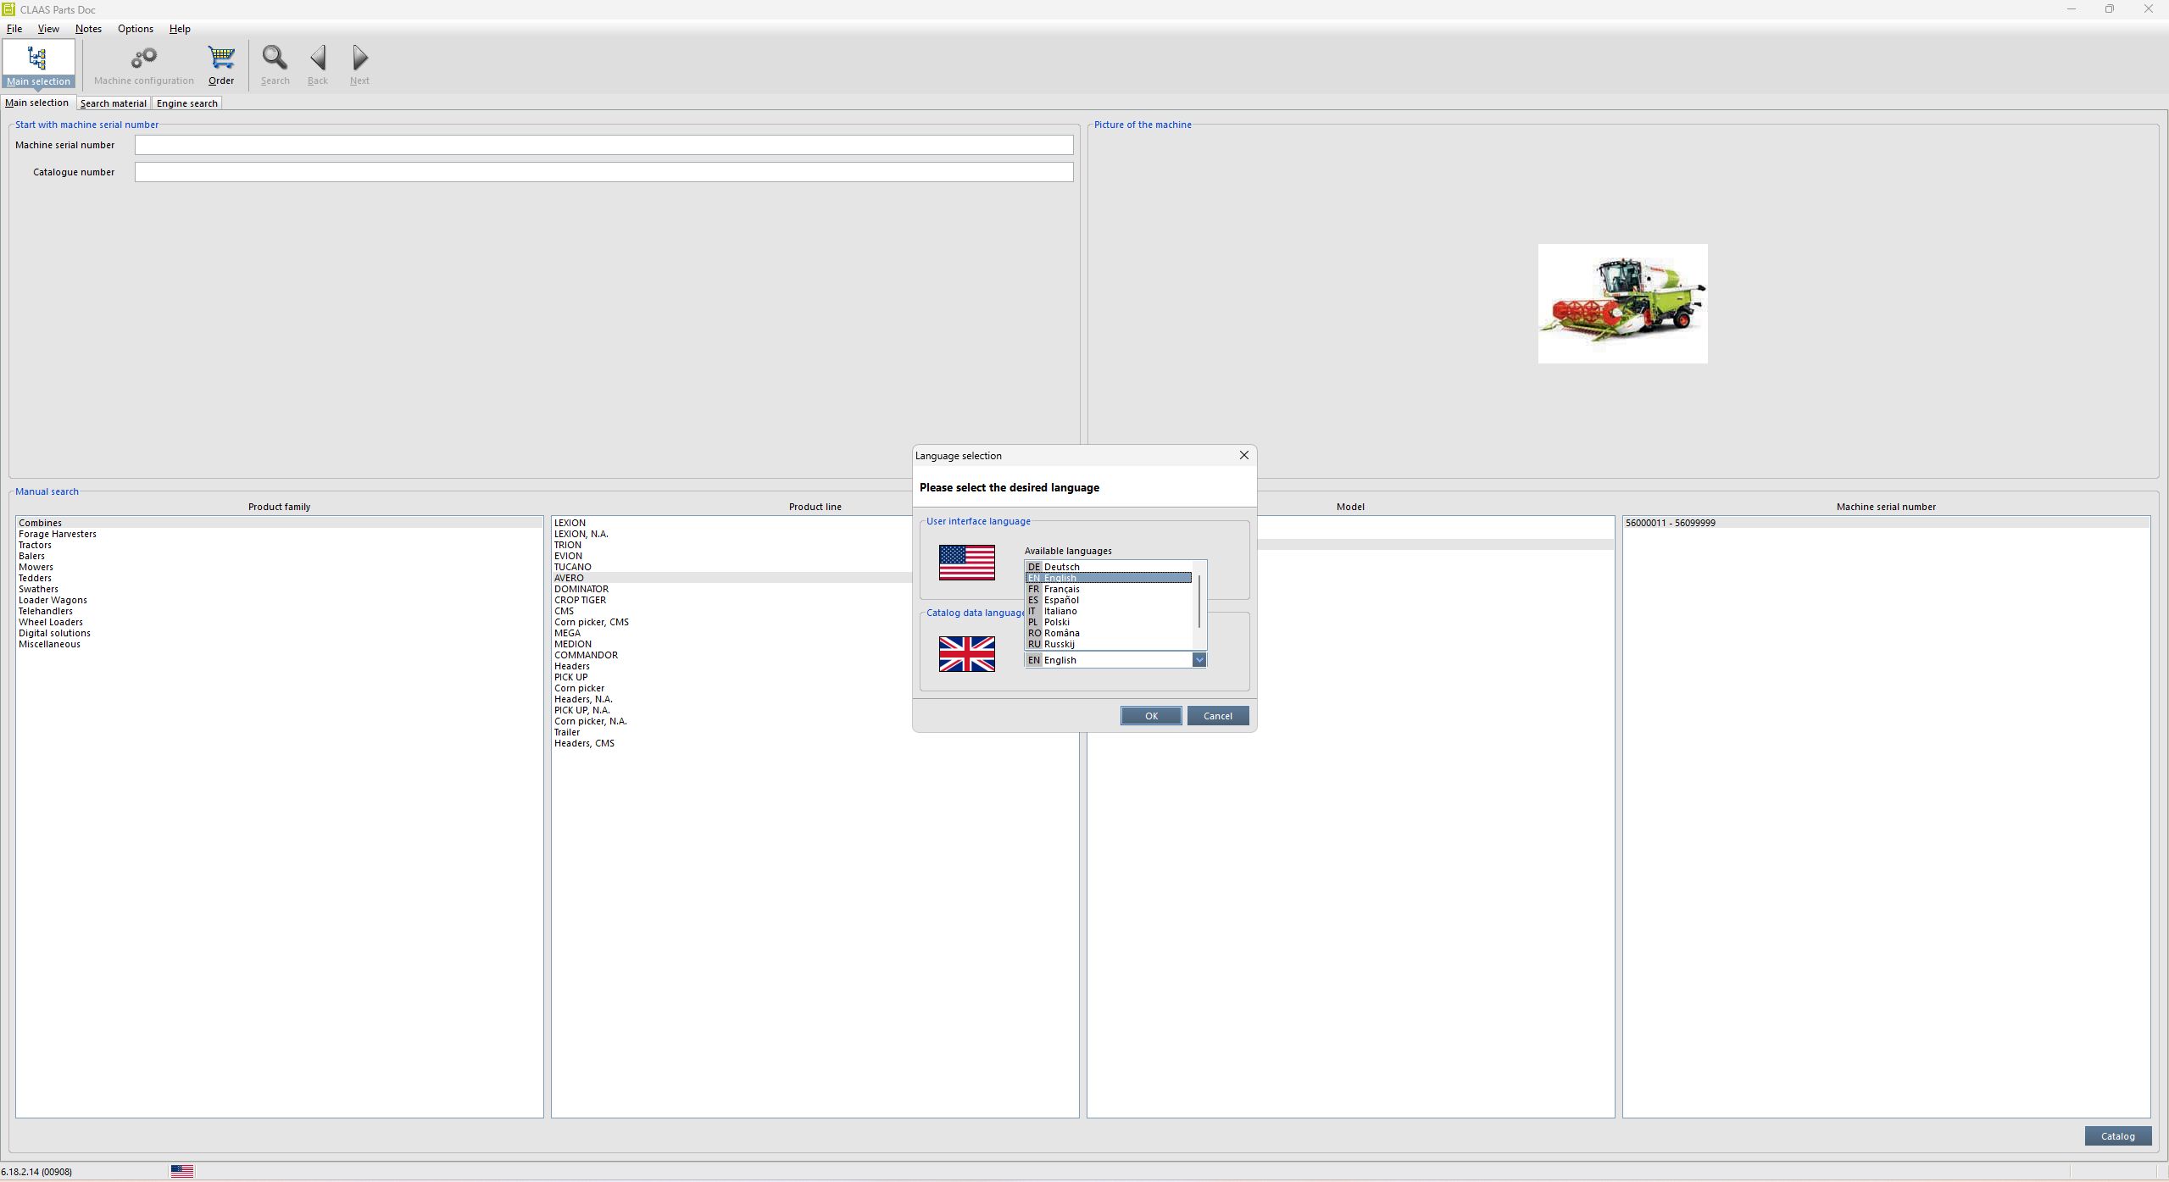Close the Language selection dialog
Screen dimensions: 2169x1182
pos(1243,455)
